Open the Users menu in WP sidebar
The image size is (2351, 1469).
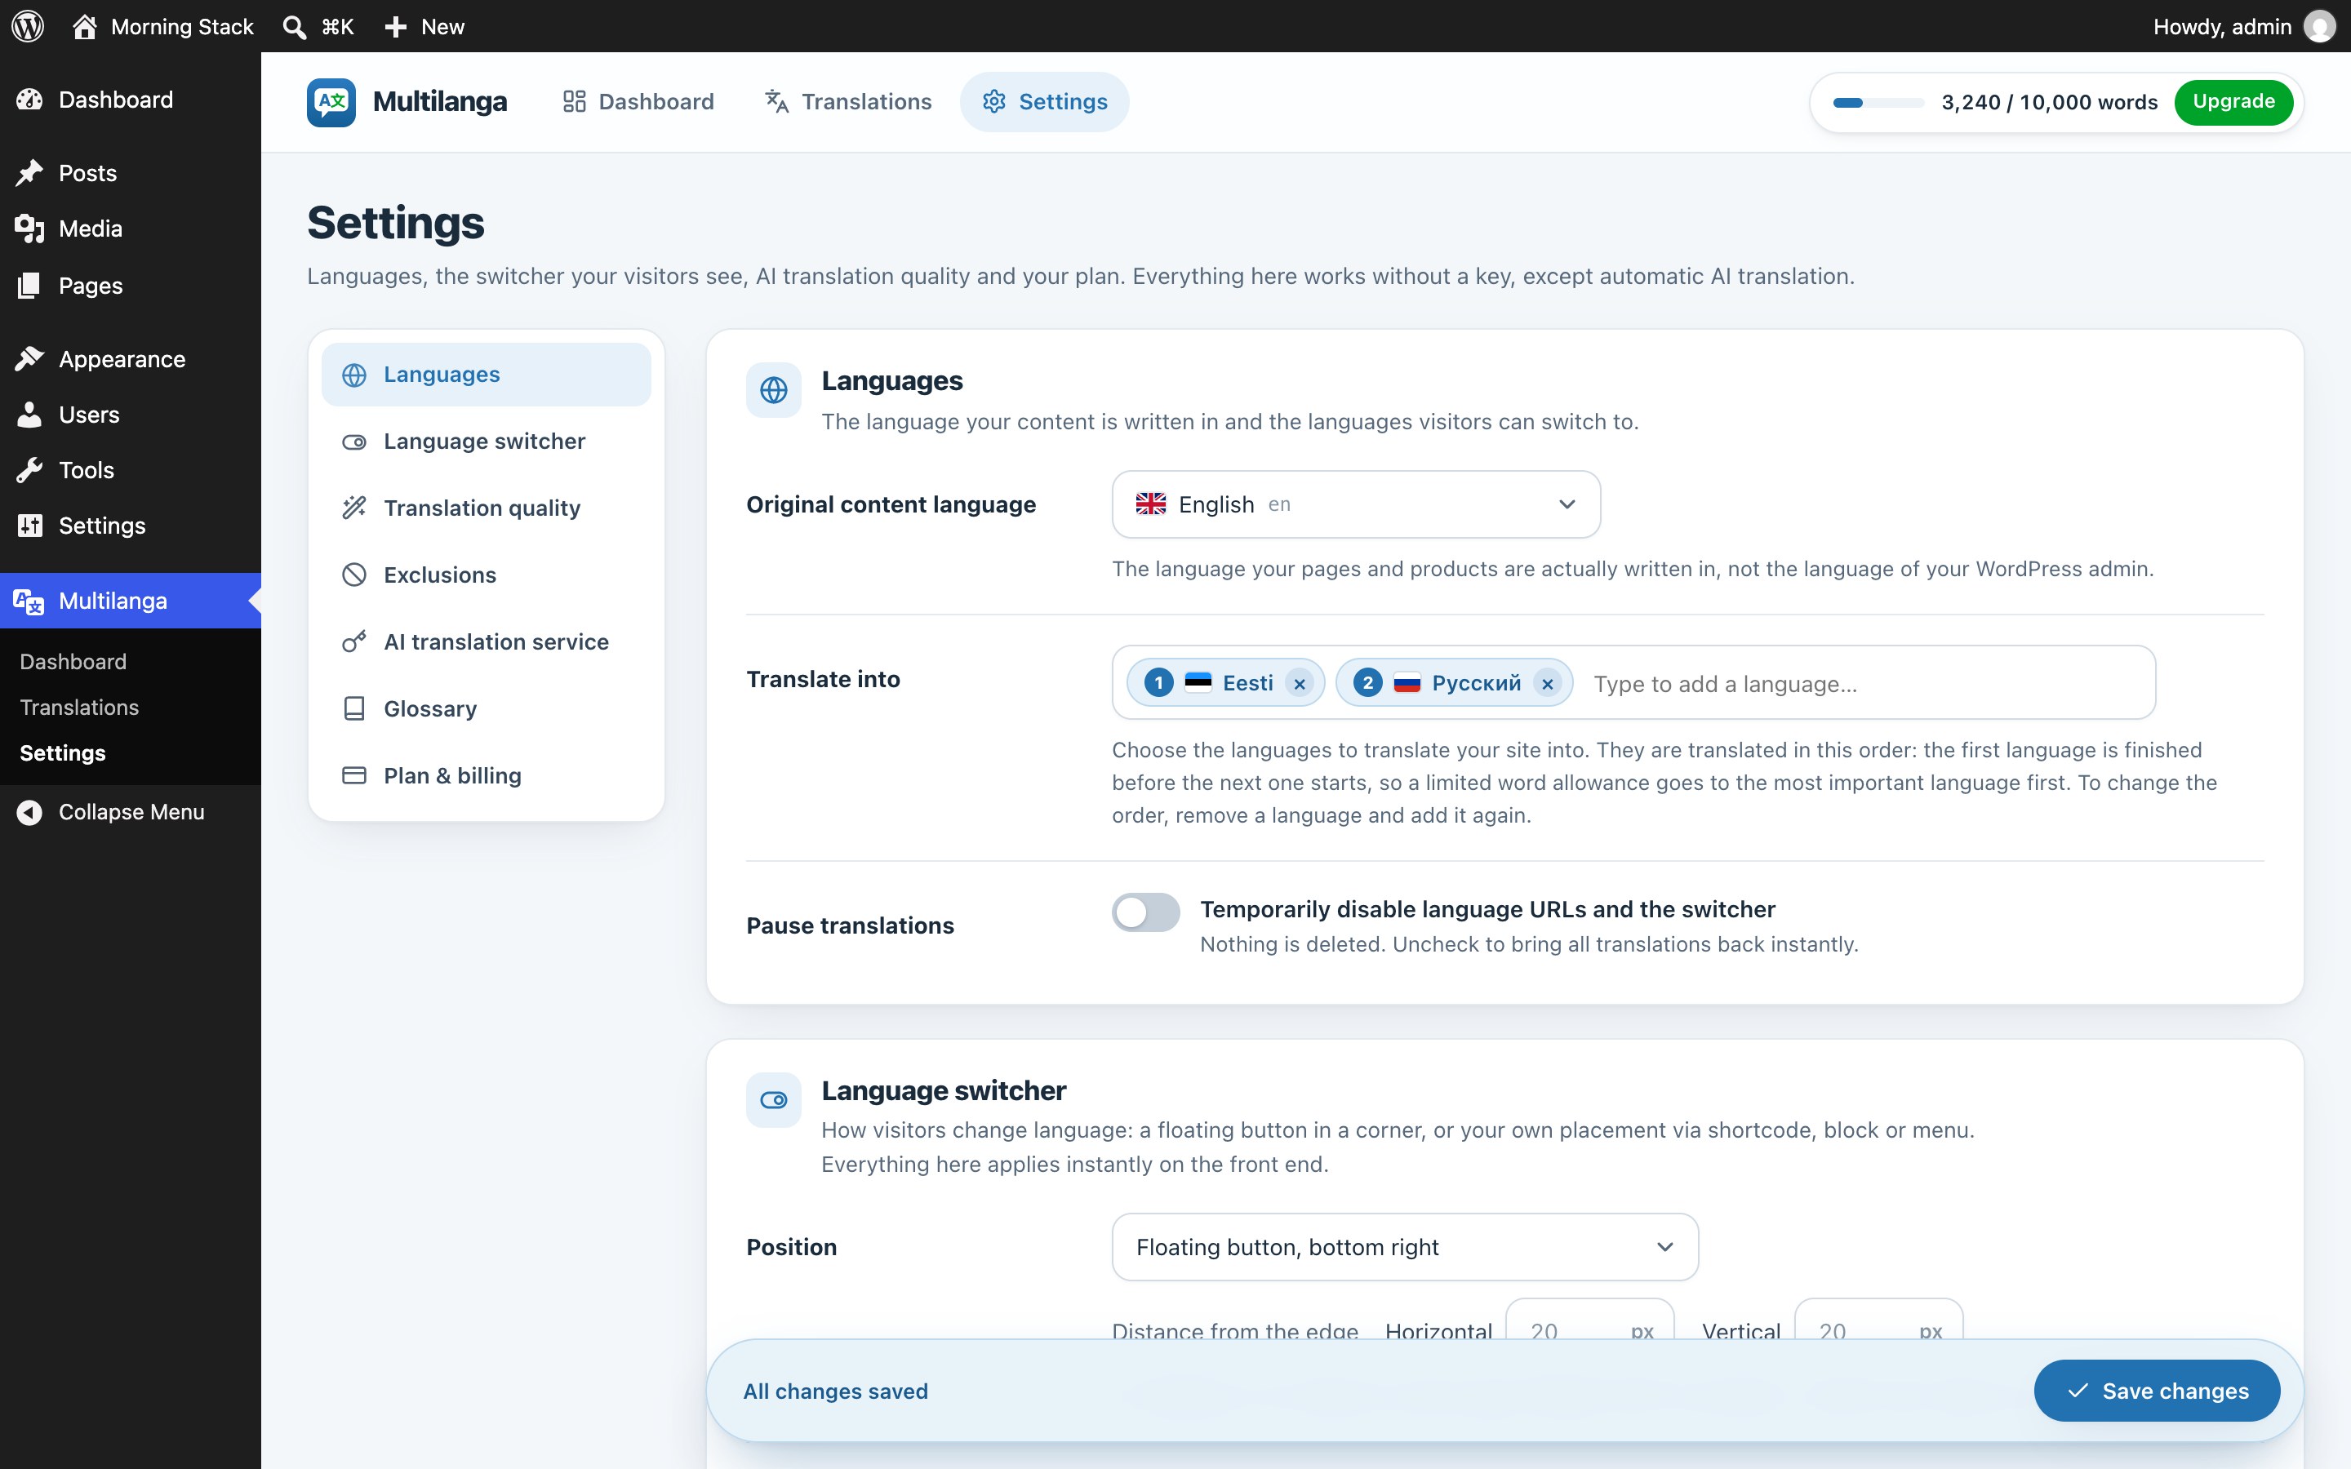[x=130, y=414]
